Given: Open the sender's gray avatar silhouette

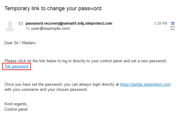Looking at the screenshot, I should tap(10, 26).
